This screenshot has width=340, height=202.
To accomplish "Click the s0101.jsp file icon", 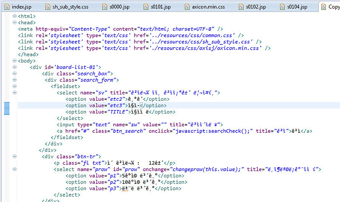I will click(146, 7).
